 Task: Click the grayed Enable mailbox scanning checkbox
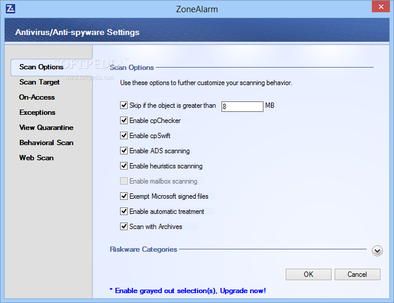click(124, 181)
